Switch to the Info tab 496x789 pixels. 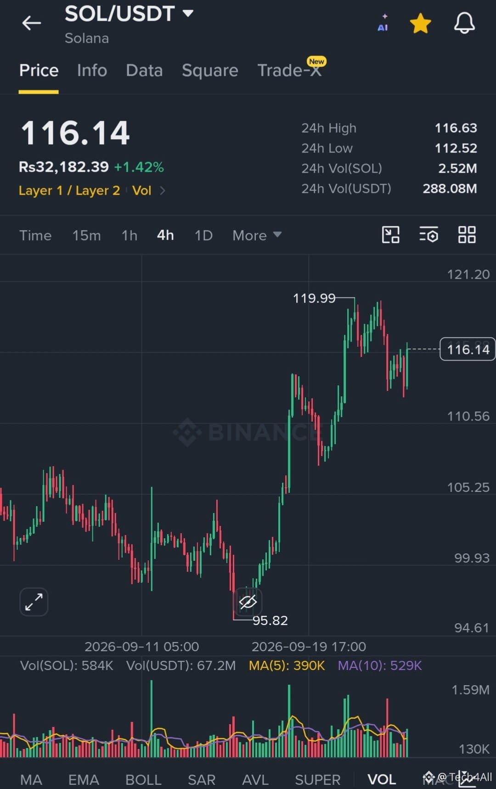pos(92,70)
